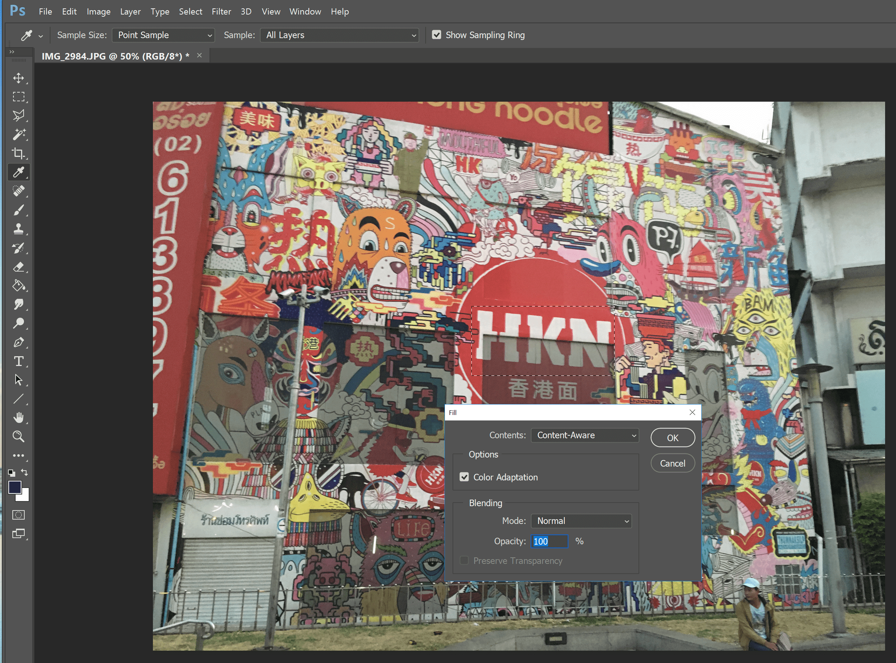896x663 pixels.
Task: Select the Horizontal Type tool
Action: pyautogui.click(x=19, y=361)
